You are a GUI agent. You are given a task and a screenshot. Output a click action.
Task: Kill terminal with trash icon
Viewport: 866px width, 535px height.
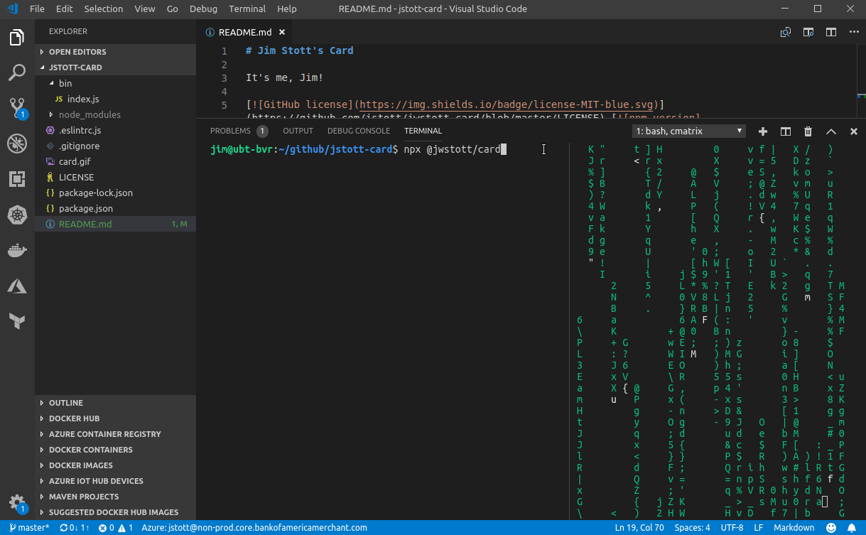coord(808,131)
